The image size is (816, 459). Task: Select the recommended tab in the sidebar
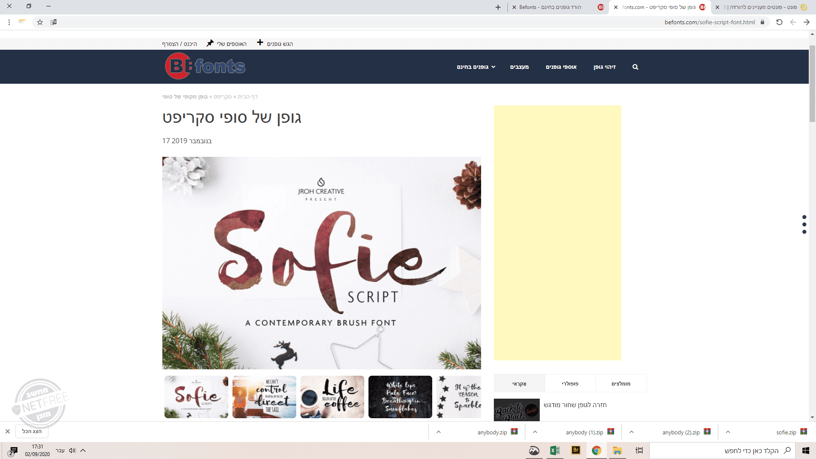621,383
